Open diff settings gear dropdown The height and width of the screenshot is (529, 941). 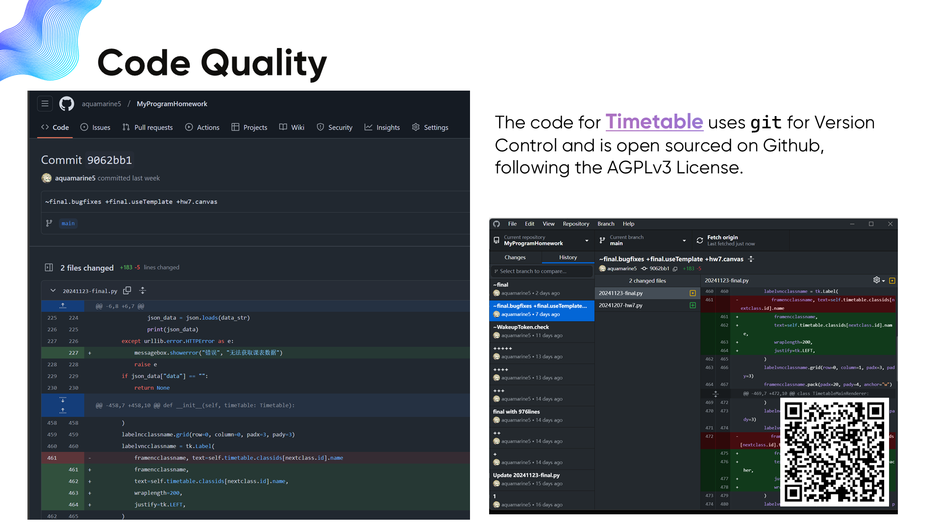(878, 280)
